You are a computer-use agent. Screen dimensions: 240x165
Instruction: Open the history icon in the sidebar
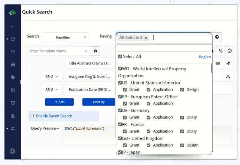pos(13,52)
